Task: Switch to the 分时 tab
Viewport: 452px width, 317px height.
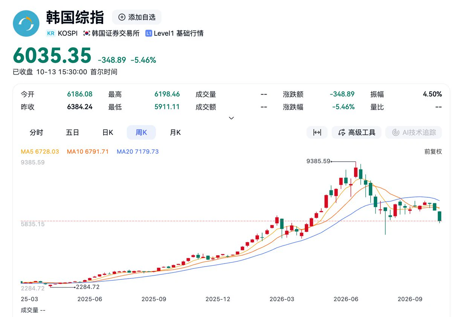Action: point(37,133)
